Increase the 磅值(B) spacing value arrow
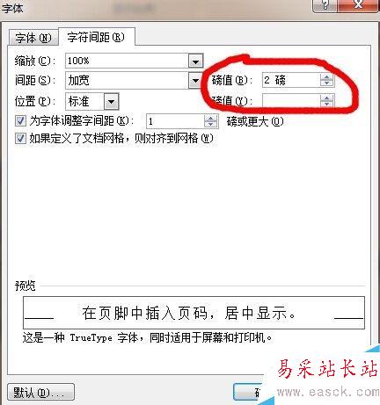 pos(326,77)
